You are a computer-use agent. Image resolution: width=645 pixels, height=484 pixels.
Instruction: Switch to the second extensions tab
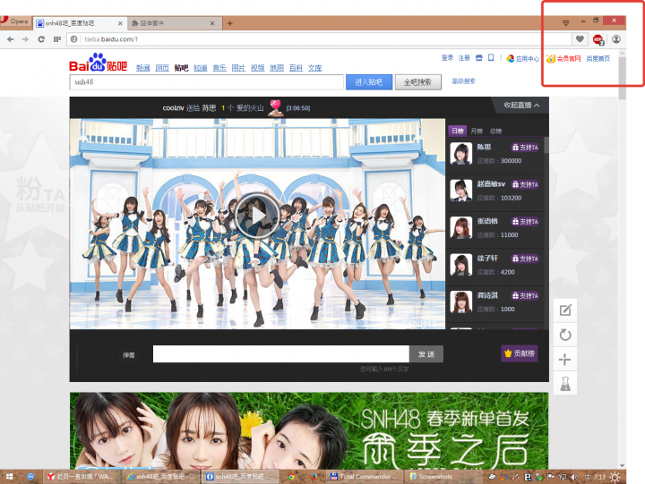pos(175,23)
